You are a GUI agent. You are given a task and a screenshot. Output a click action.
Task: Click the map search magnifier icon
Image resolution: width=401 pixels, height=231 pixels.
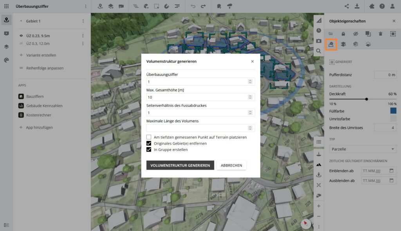pos(319,51)
